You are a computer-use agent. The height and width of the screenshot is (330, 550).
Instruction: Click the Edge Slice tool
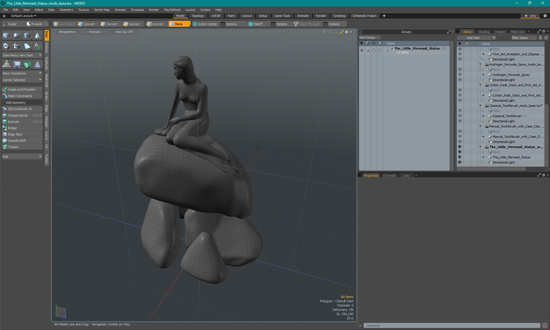[x=22, y=134]
